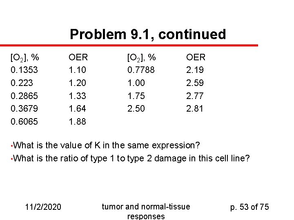Click the first OER column header
This screenshot has height=220, width=294.
[x=78, y=57]
